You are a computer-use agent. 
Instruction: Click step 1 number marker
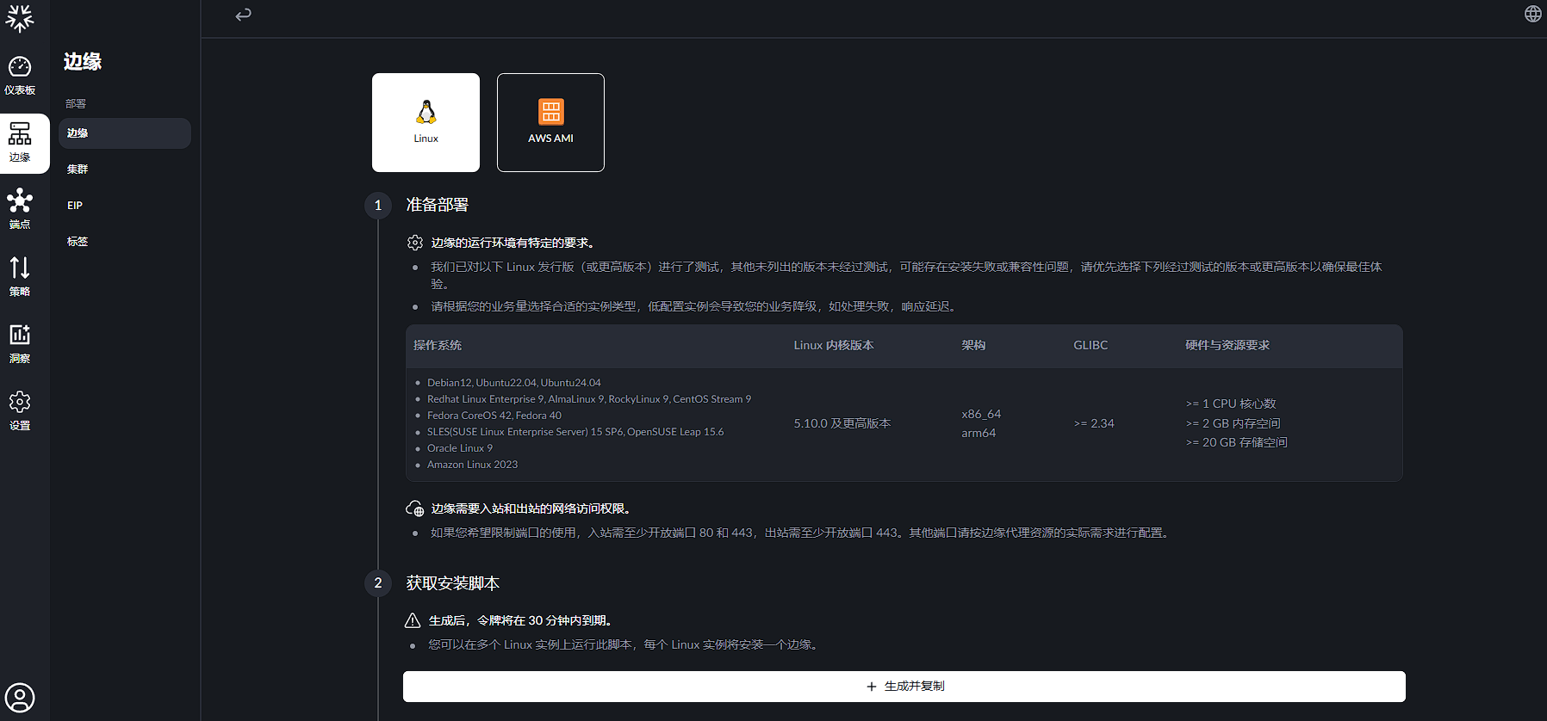(x=378, y=206)
